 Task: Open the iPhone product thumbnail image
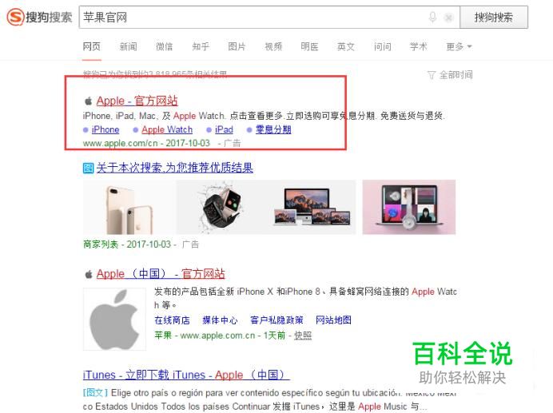[129, 208]
